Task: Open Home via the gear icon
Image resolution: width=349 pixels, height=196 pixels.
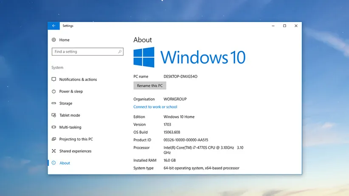Action: tap(54, 40)
